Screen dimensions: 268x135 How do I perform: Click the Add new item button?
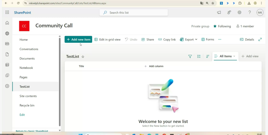(x=78, y=39)
